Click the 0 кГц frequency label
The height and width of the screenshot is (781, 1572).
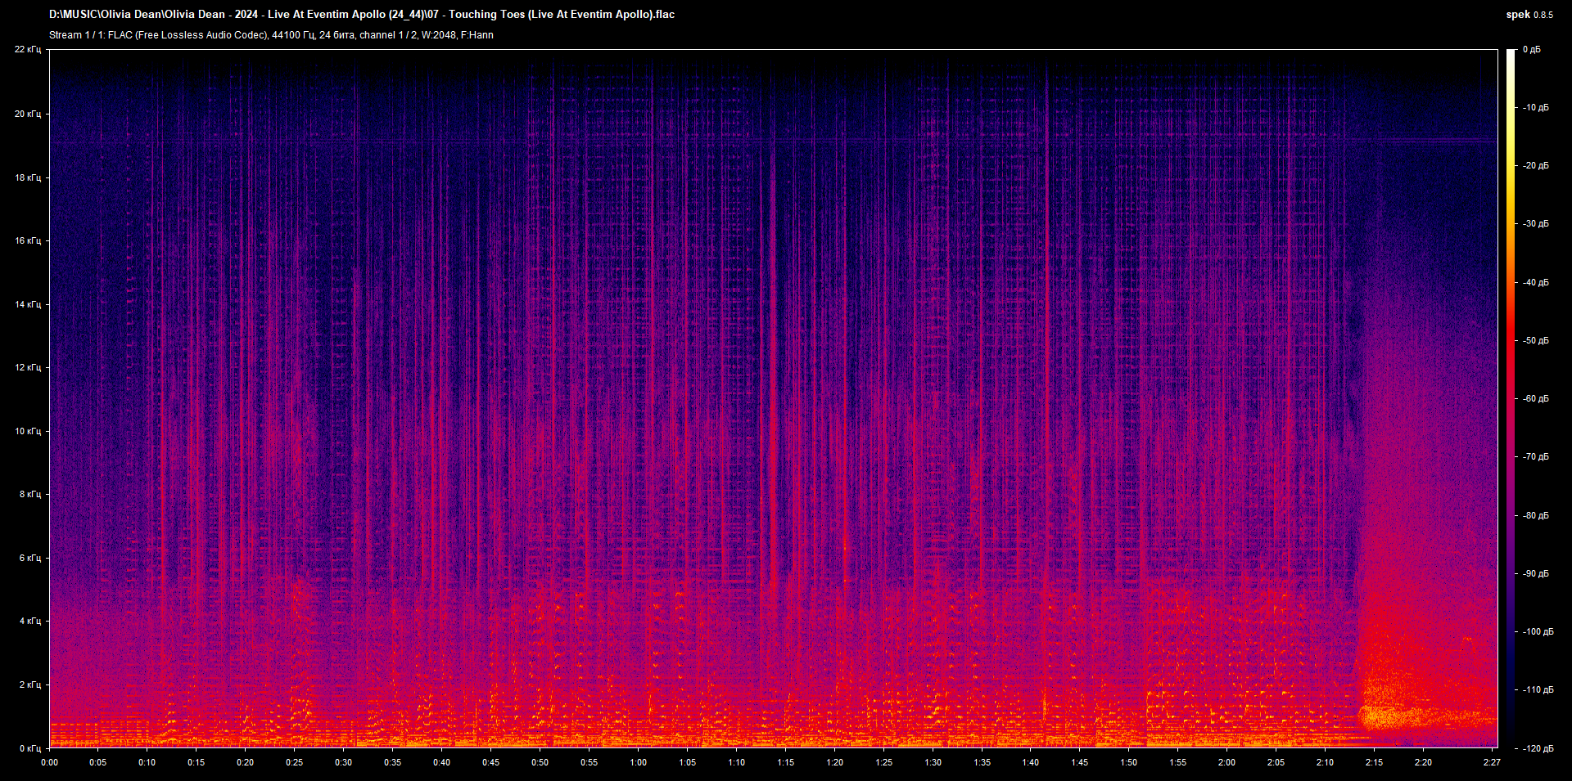(x=30, y=748)
